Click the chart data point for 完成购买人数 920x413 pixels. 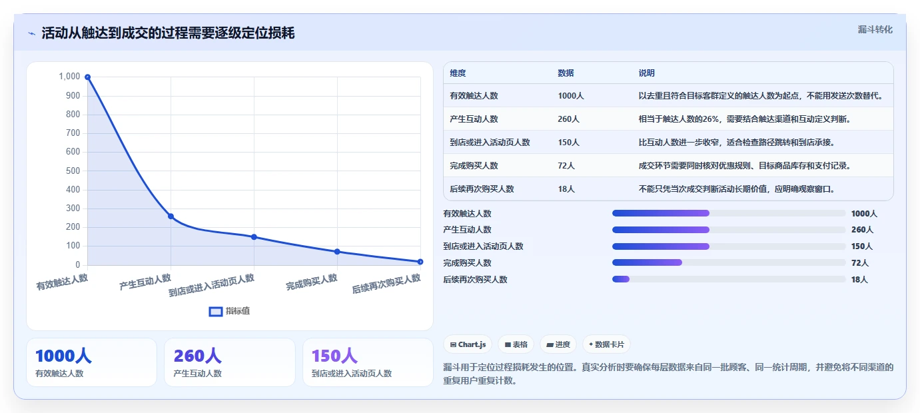coord(337,252)
